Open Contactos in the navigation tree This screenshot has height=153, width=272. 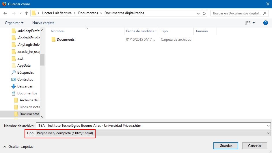pos(25,79)
